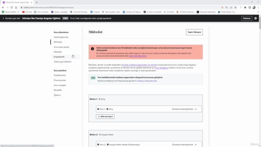
Task: Open Kurs açılış sayfası section
Action: tap(62, 47)
